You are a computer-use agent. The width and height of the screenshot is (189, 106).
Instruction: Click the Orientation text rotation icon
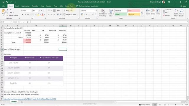point(58,11)
